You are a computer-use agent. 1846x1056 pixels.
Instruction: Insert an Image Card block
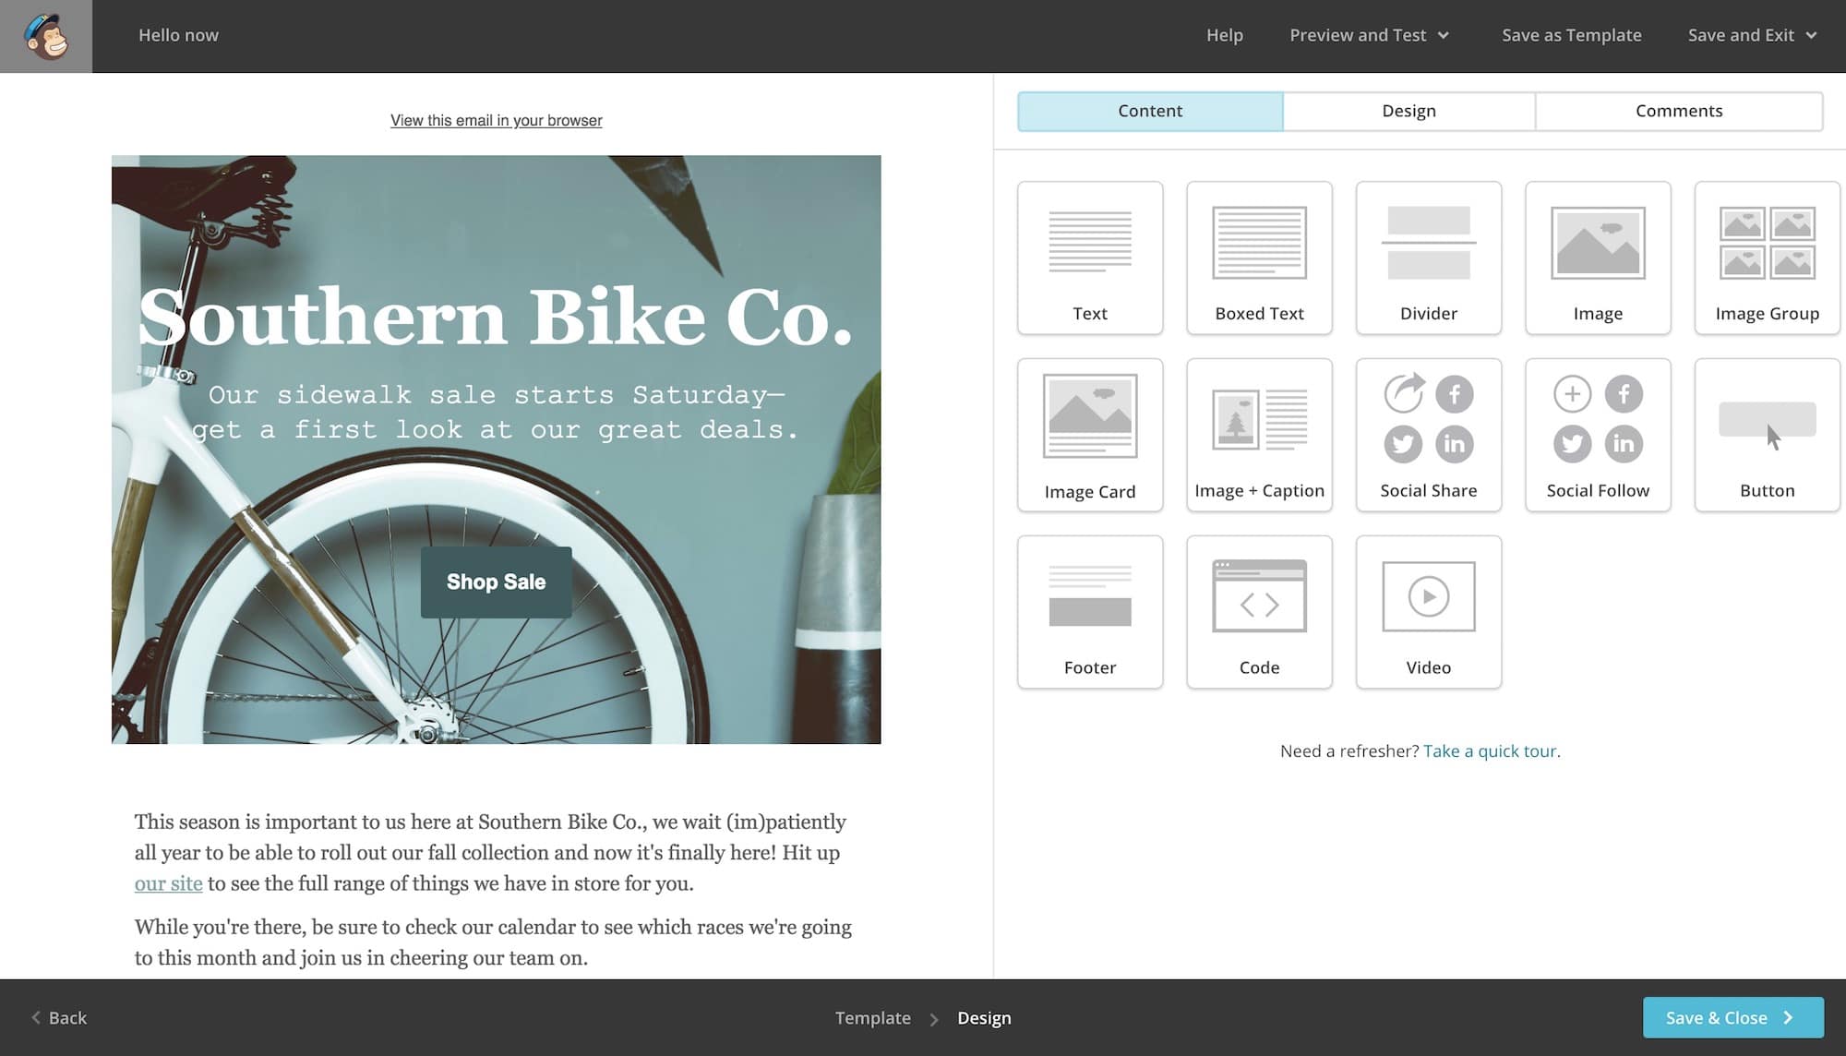tap(1090, 434)
